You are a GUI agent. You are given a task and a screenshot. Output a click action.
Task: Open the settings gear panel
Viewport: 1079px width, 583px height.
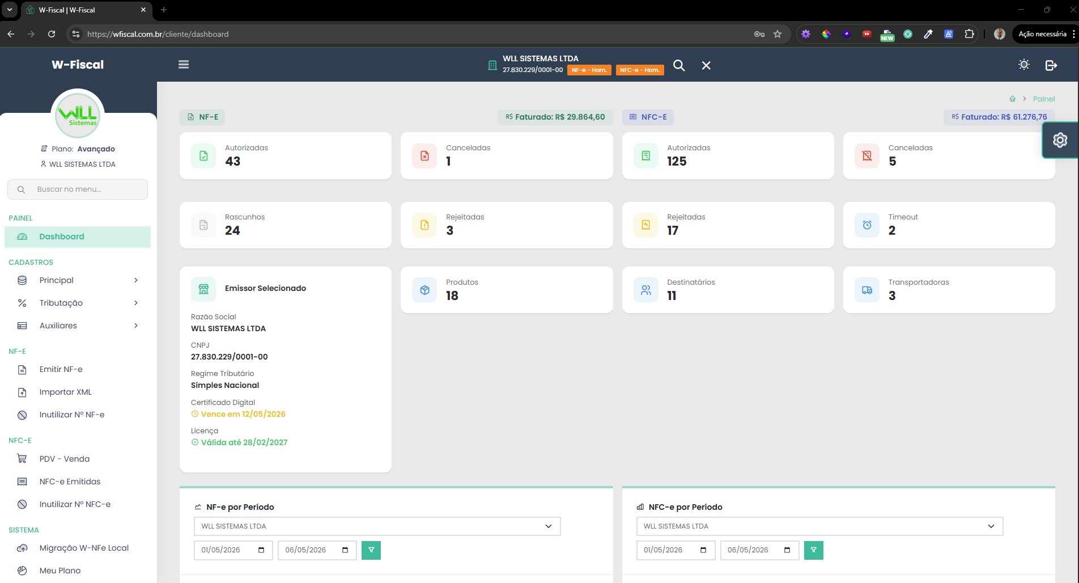1060,140
